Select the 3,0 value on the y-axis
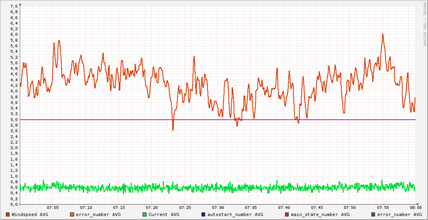 tap(13, 119)
